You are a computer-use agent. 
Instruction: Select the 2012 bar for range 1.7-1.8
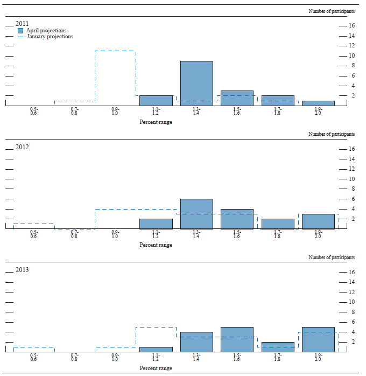(278, 224)
